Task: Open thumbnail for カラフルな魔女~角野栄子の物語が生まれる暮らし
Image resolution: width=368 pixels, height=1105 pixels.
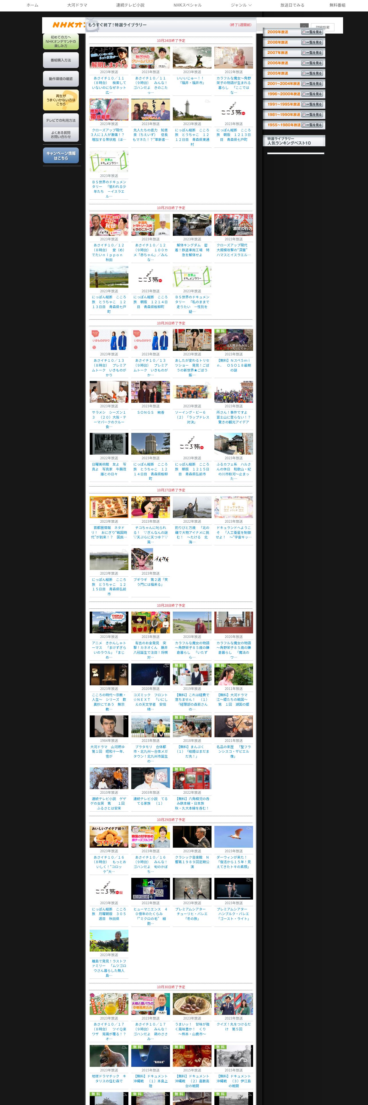Action: click(234, 58)
